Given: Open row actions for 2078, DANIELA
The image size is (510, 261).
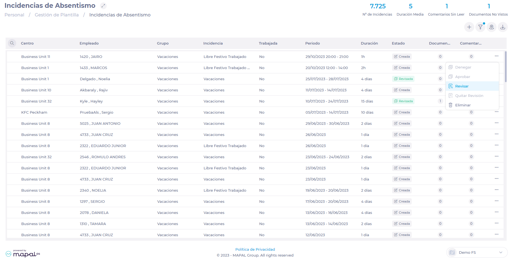Looking at the screenshot, I should [x=497, y=212].
